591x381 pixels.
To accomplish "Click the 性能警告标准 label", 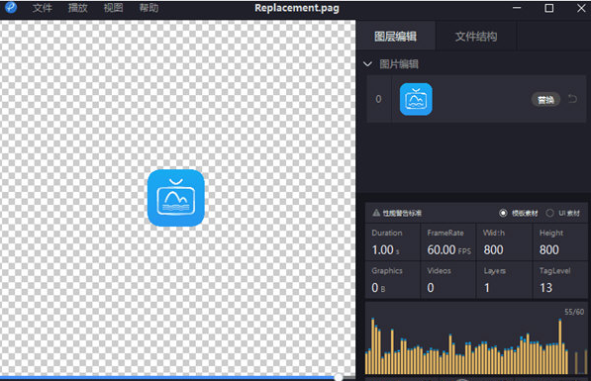I will coord(402,214).
